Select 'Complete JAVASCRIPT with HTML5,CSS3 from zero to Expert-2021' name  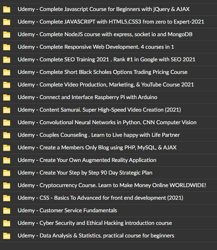(x=122, y=22)
